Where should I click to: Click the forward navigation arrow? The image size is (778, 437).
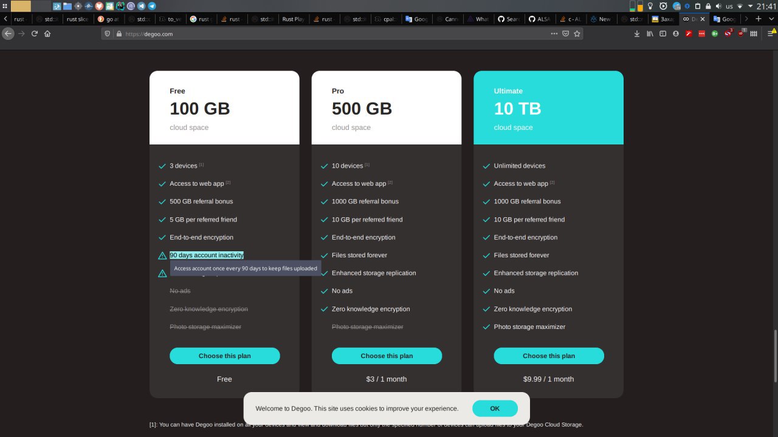pos(21,34)
